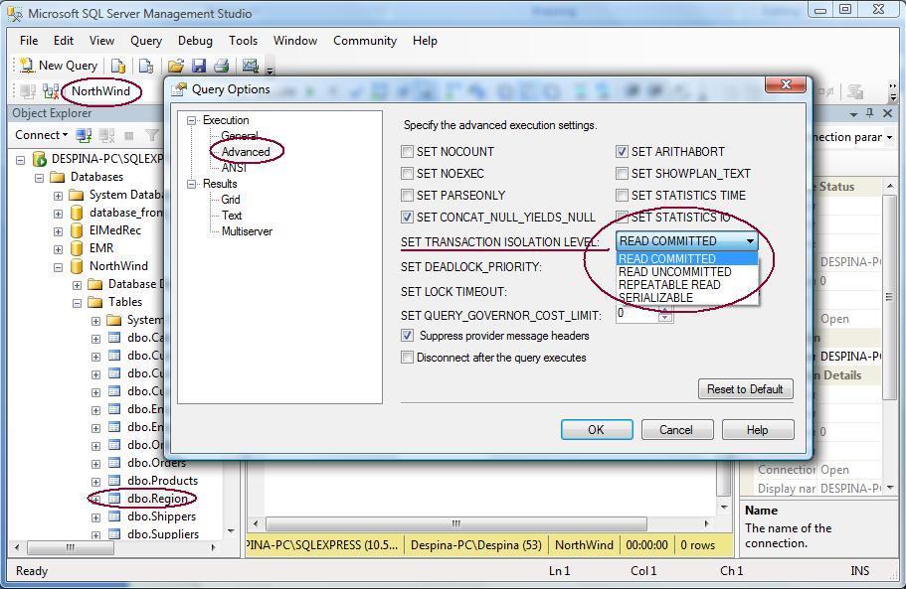Click the NorthWind database cylinder icon

pos(77,266)
